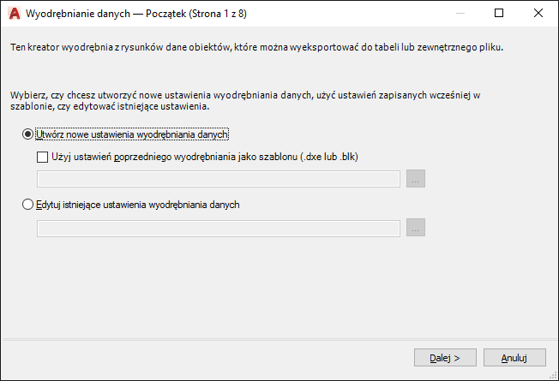Select 'Utwórz nowe ustawienia wyodrębniania danych' radio
This screenshot has width=559, height=381.
tap(28, 134)
